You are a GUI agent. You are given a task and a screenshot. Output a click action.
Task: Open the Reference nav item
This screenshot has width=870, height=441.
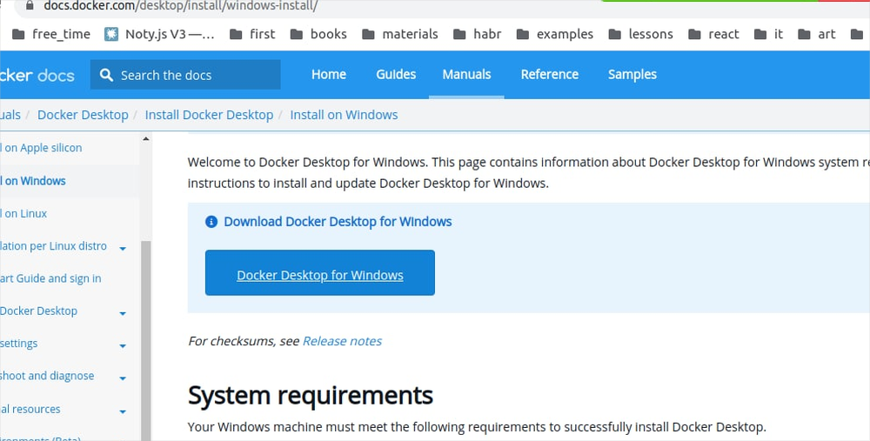(549, 74)
